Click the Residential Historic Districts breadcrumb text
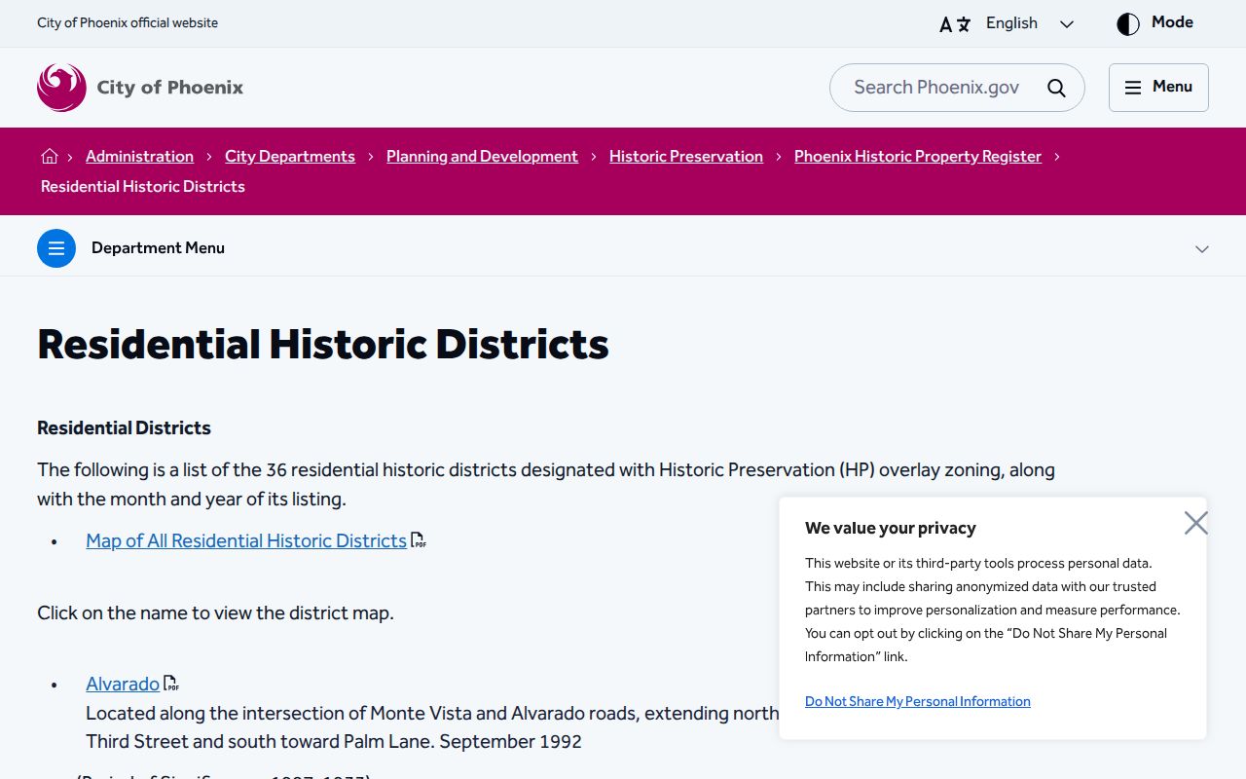 [143, 186]
